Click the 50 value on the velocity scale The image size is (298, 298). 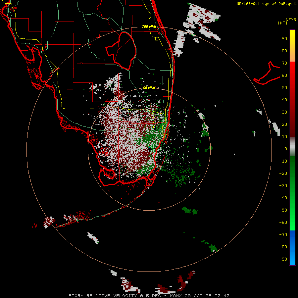pos(284,88)
